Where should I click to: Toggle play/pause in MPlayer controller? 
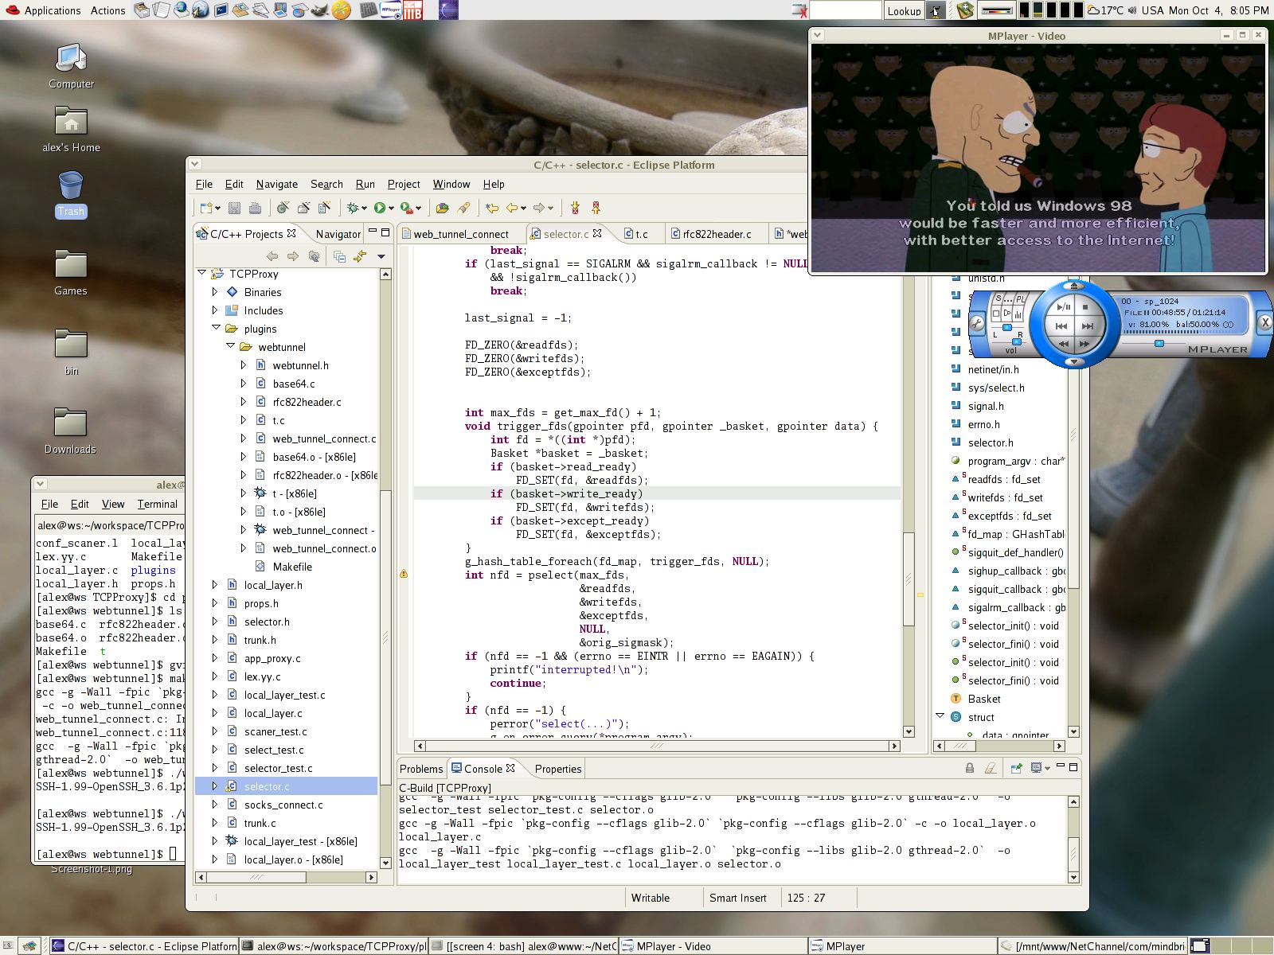(1063, 306)
